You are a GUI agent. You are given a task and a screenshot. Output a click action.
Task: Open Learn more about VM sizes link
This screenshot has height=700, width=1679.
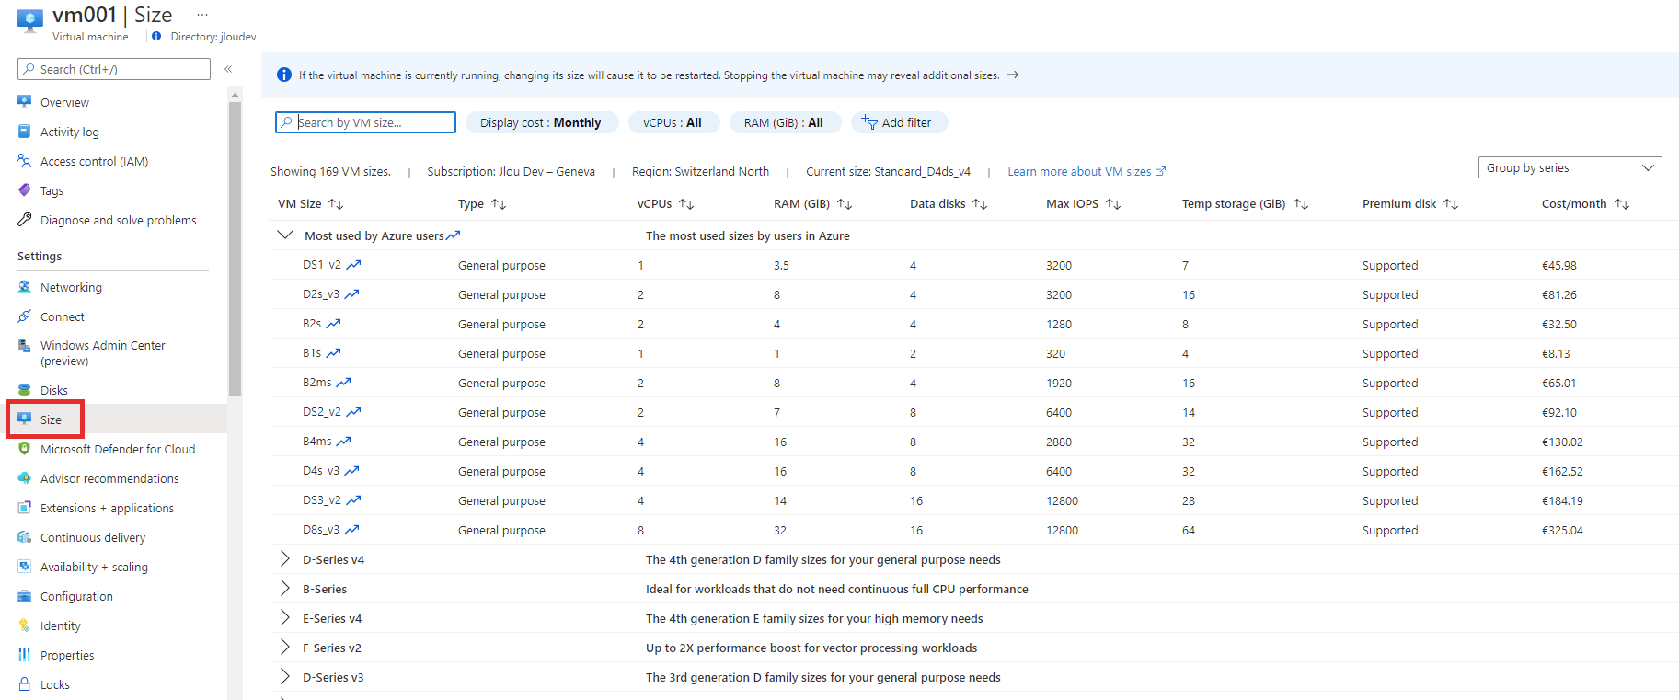pyautogui.click(x=1087, y=172)
